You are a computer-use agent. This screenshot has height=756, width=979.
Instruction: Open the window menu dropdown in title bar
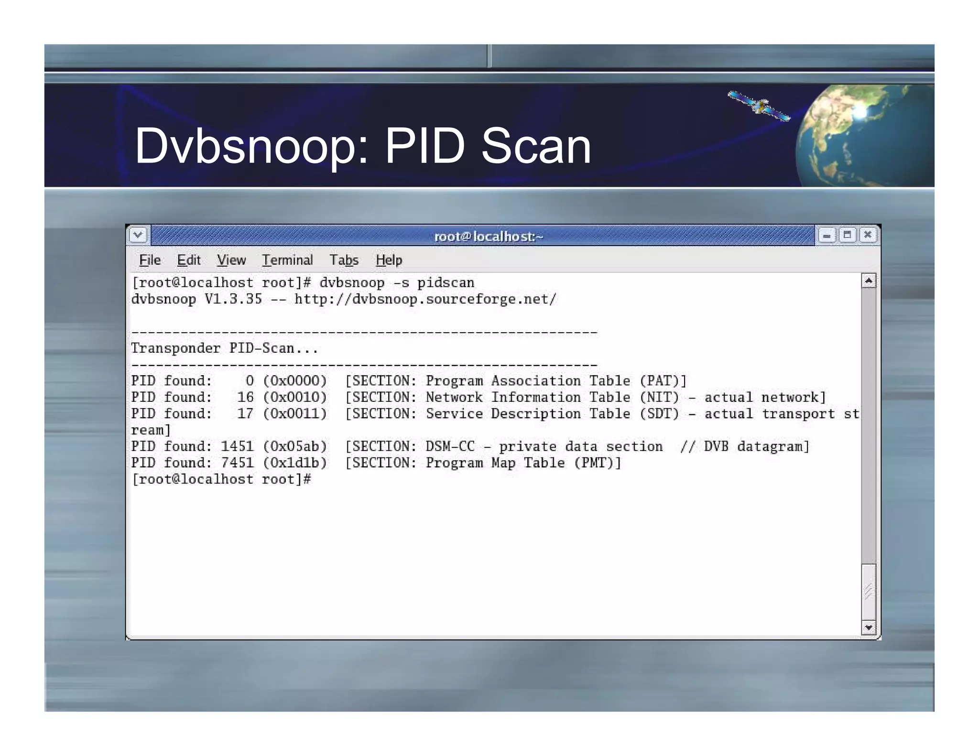138,235
